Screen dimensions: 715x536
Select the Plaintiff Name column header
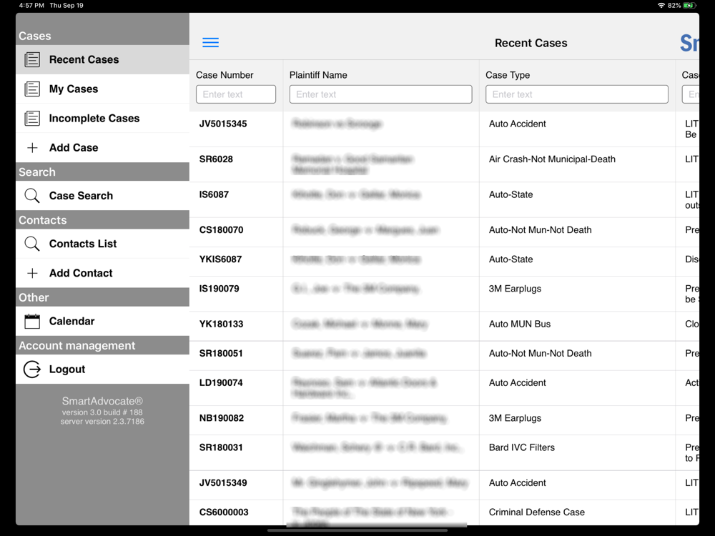click(318, 75)
